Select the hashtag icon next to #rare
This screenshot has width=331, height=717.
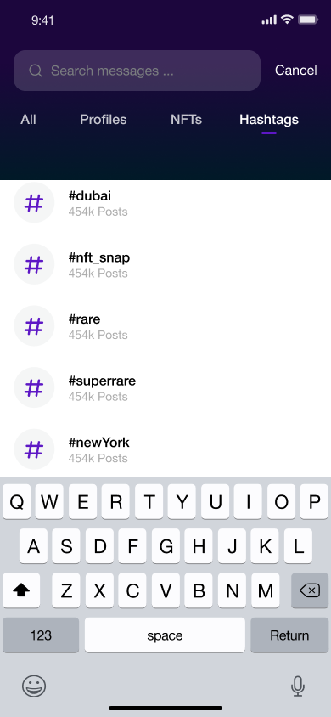(34, 326)
